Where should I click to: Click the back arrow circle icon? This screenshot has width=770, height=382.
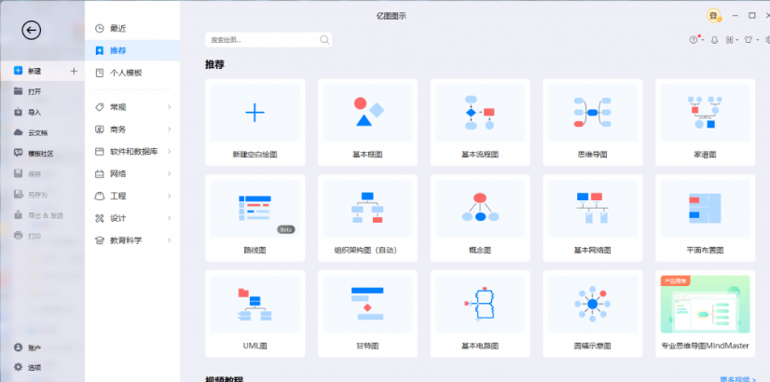(32, 31)
